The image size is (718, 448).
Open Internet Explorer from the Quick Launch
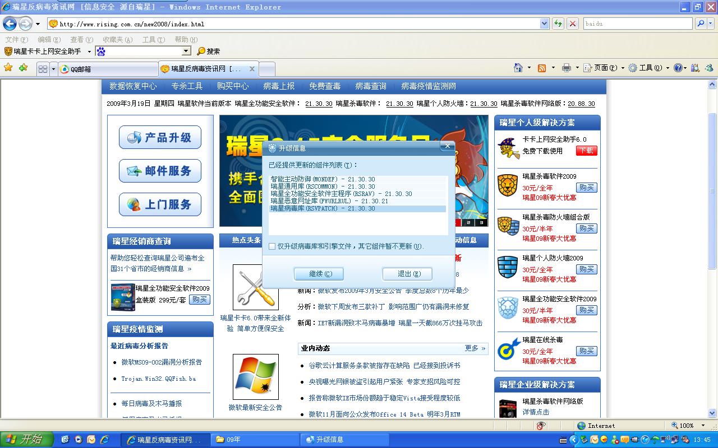pos(104,440)
